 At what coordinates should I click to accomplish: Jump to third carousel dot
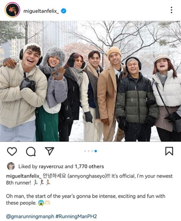(92, 151)
